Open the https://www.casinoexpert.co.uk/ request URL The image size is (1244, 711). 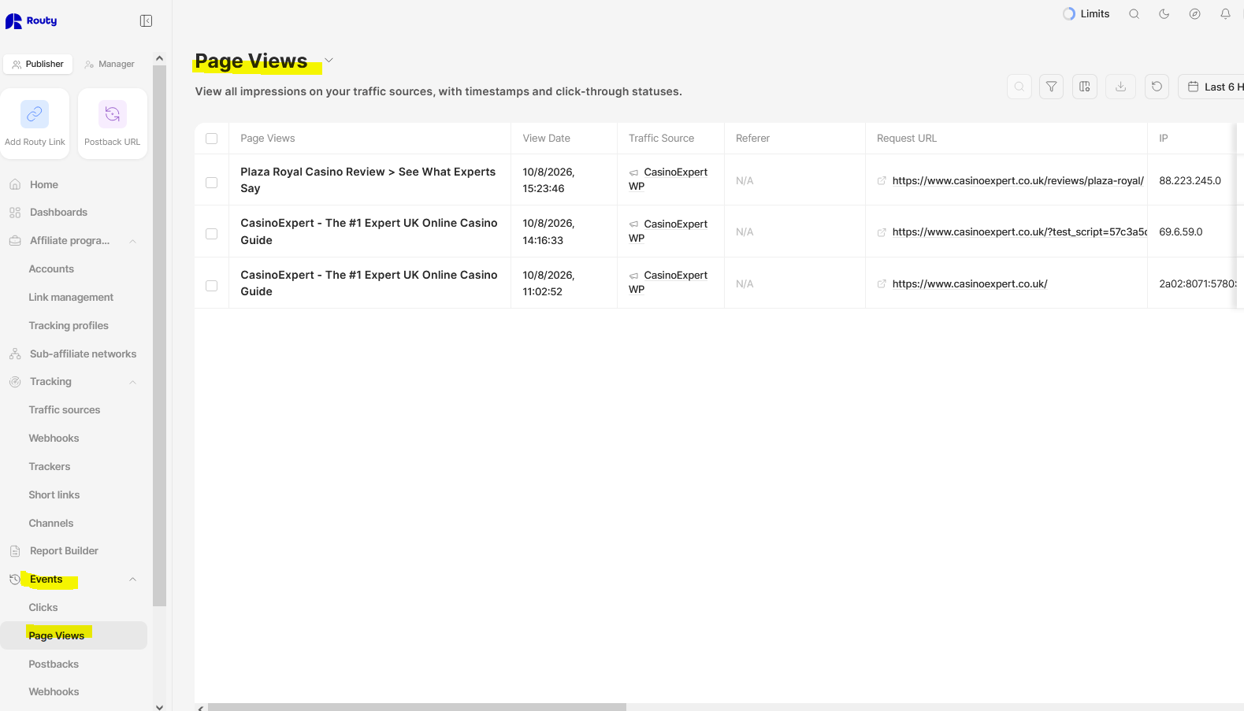click(970, 284)
